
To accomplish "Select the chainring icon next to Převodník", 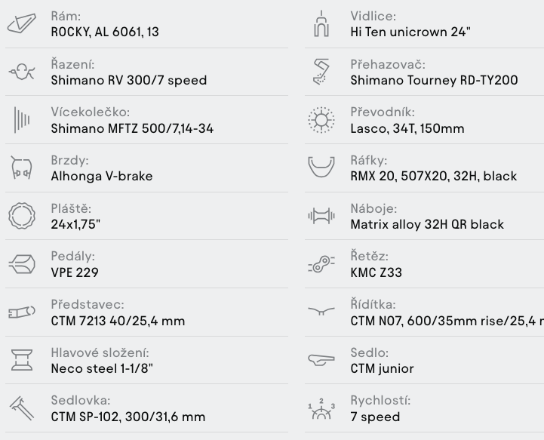I will pyautogui.click(x=321, y=120).
